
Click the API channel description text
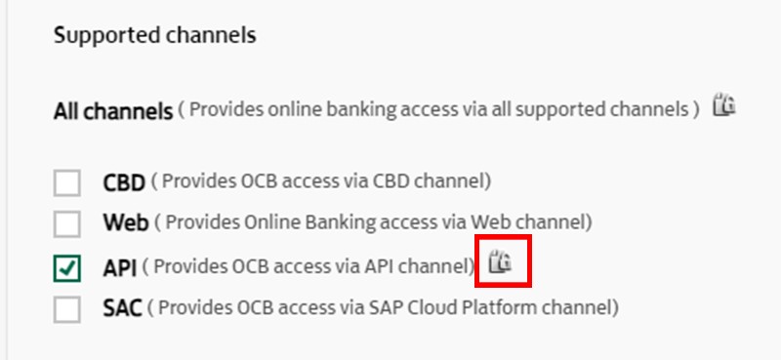click(x=308, y=267)
